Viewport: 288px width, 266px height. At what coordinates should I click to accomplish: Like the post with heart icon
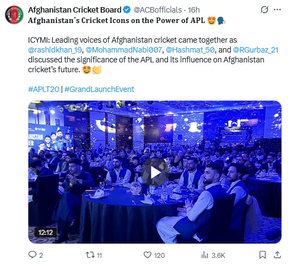point(147,255)
